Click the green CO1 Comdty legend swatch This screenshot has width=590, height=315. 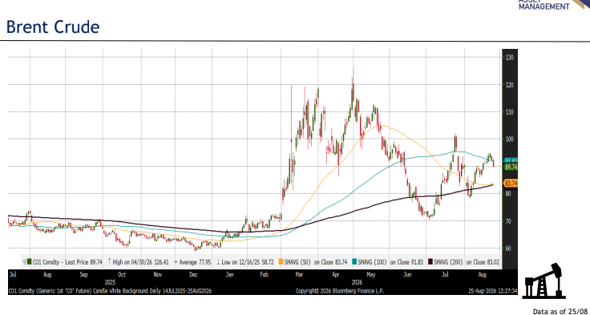30,262
